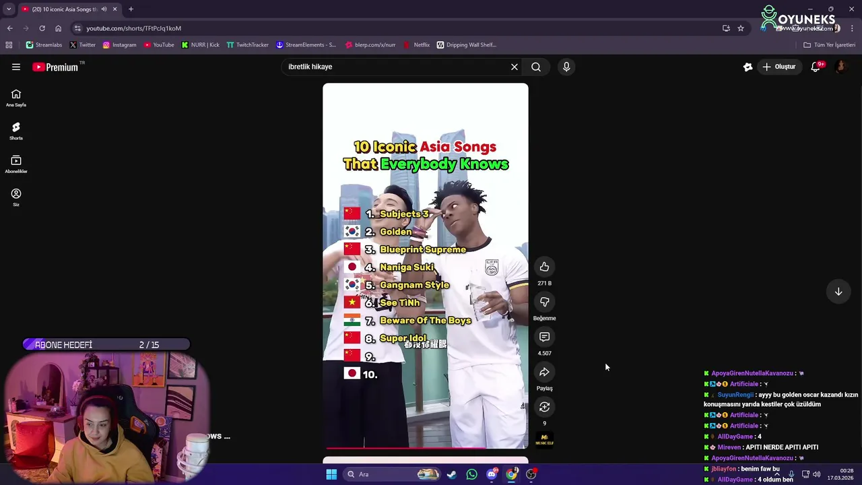Open the StreamElements bookmark

click(x=306, y=45)
